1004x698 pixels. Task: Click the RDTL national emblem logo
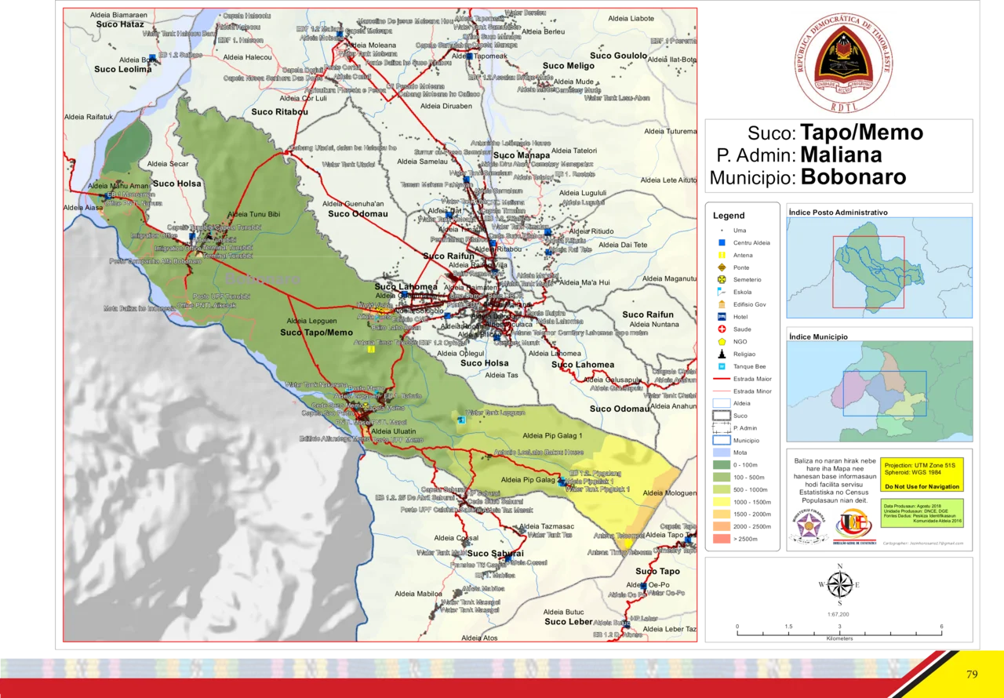coord(843,61)
